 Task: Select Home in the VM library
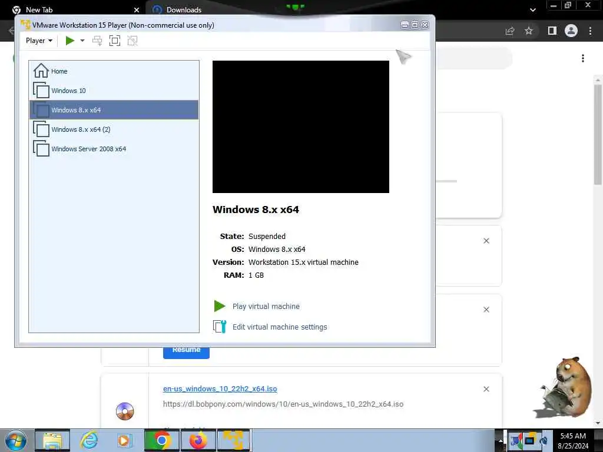114,71
